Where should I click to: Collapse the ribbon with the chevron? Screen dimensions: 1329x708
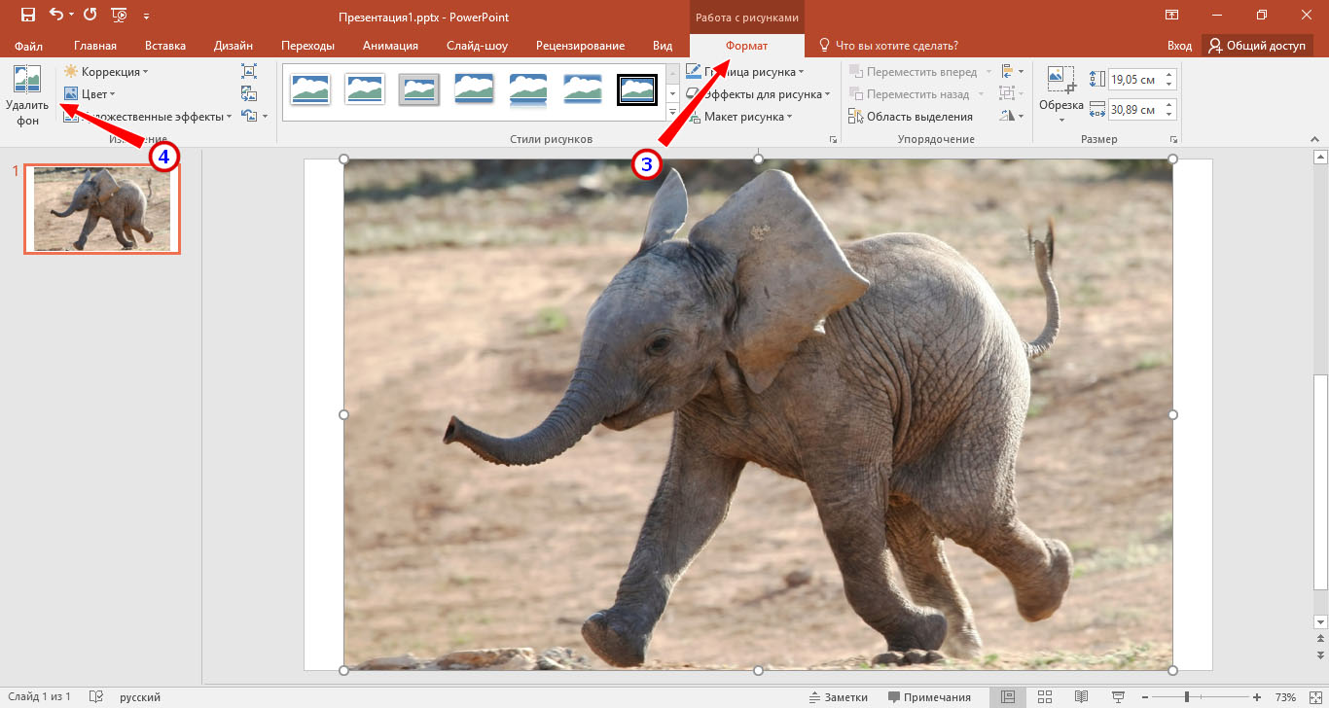1316,140
